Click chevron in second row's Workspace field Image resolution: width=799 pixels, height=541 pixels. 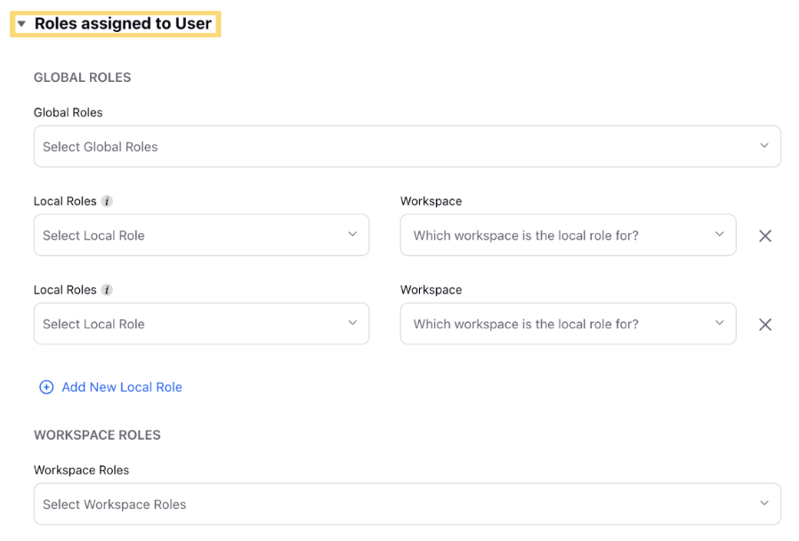click(719, 324)
